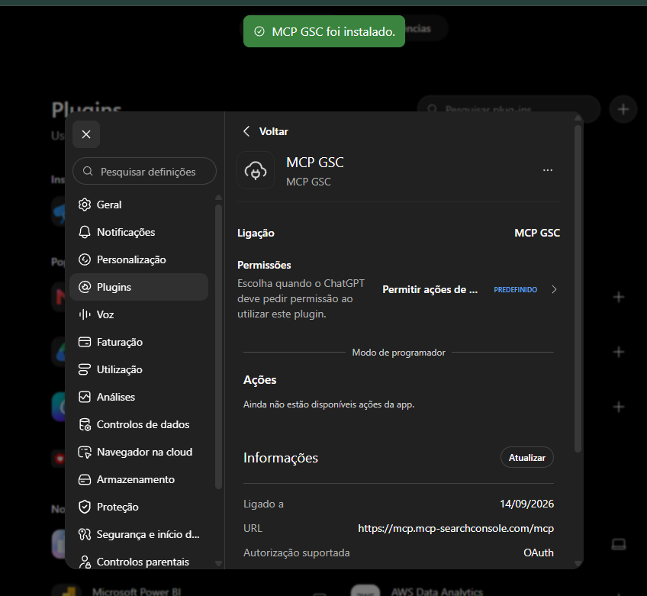Click the Atualizar button
Image resolution: width=647 pixels, height=596 pixels.
point(527,457)
